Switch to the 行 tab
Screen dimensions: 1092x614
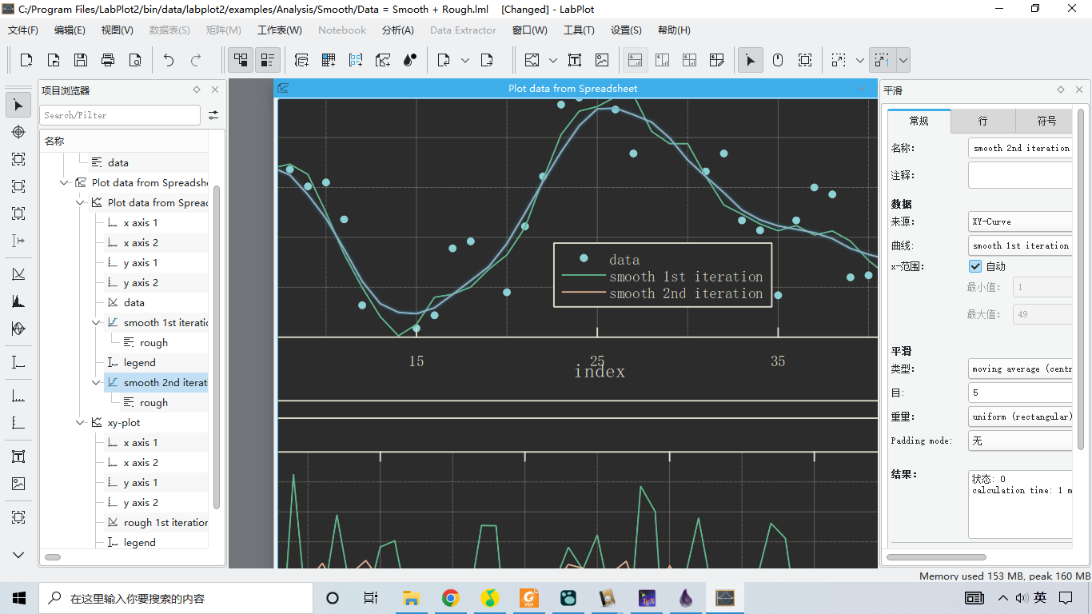pos(982,121)
